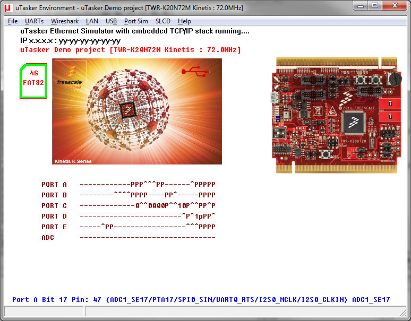Toggle the upper red-panel switch on the board
Screen dimensions: 411x321
390,103
